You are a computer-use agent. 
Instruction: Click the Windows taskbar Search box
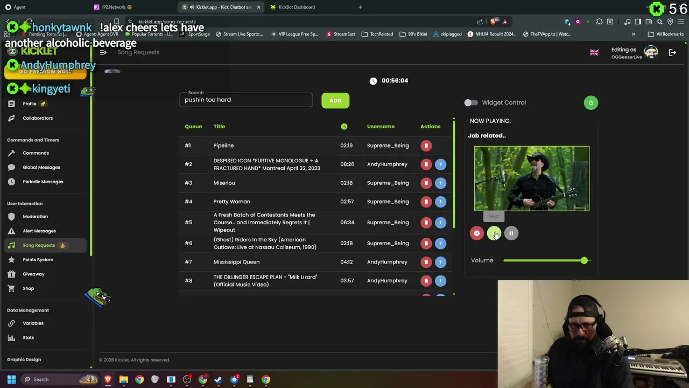point(59,379)
